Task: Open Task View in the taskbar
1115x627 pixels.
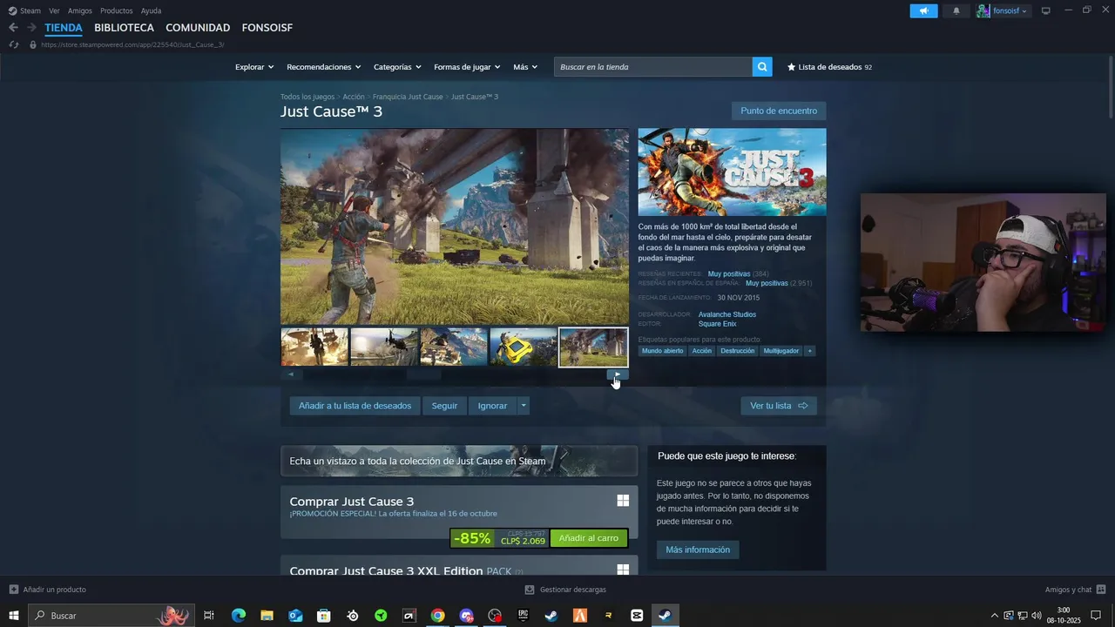Action: click(209, 616)
